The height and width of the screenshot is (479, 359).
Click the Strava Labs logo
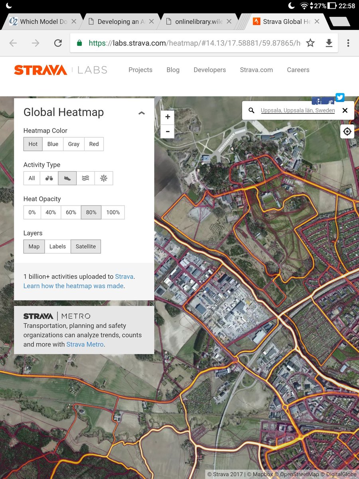[x=61, y=70]
